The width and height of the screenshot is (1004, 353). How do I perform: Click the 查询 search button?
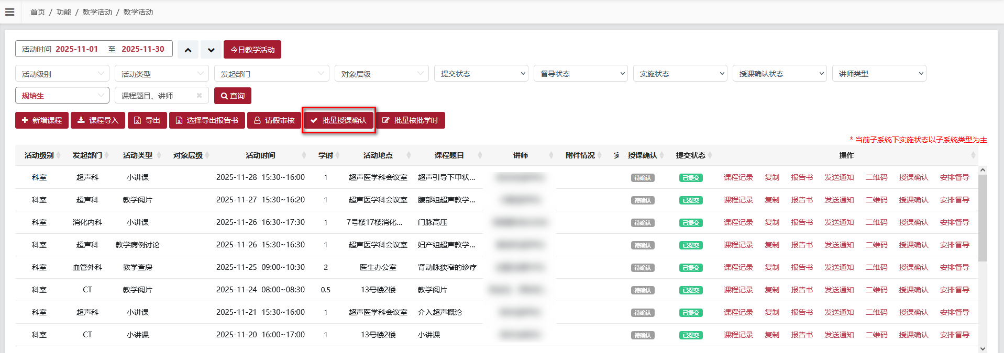[x=233, y=96]
